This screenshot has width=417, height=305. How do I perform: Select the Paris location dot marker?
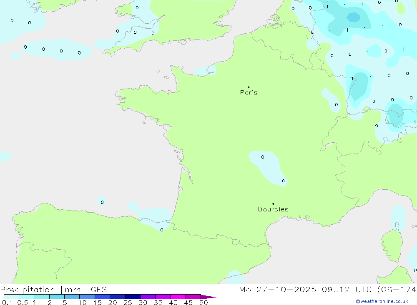point(249,87)
